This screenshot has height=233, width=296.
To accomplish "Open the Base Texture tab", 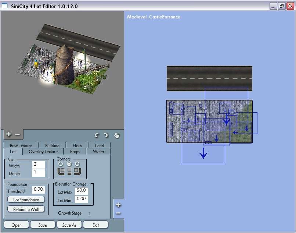I will (x=21, y=145).
